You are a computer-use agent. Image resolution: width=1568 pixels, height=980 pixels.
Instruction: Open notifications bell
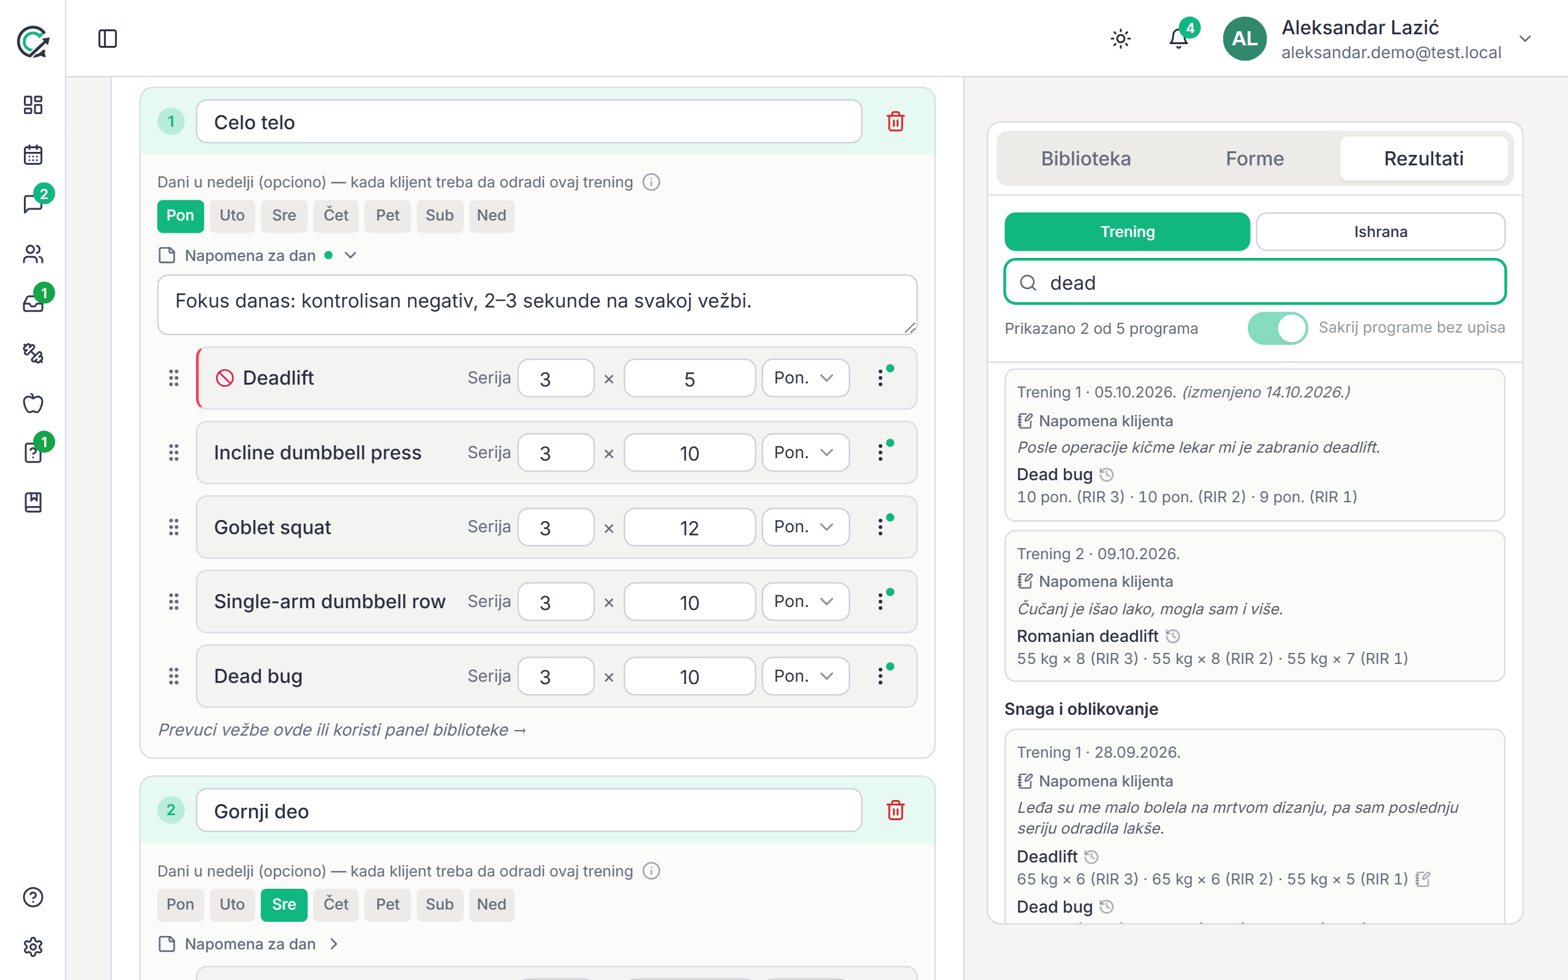[1178, 39]
